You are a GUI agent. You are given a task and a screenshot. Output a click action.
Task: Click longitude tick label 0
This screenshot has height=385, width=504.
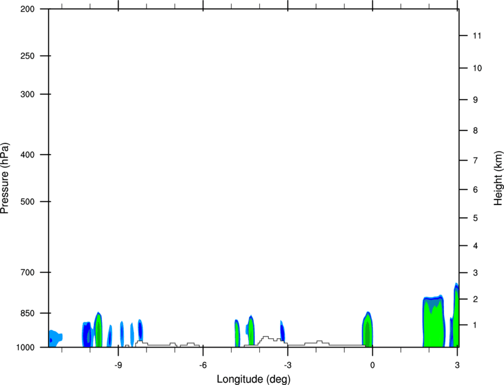pos(372,365)
